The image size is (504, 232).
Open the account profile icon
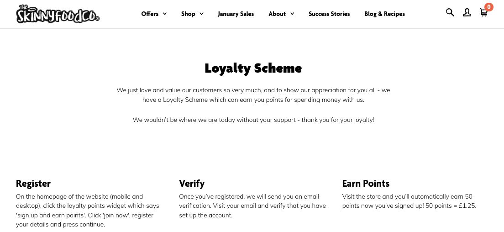(x=467, y=13)
